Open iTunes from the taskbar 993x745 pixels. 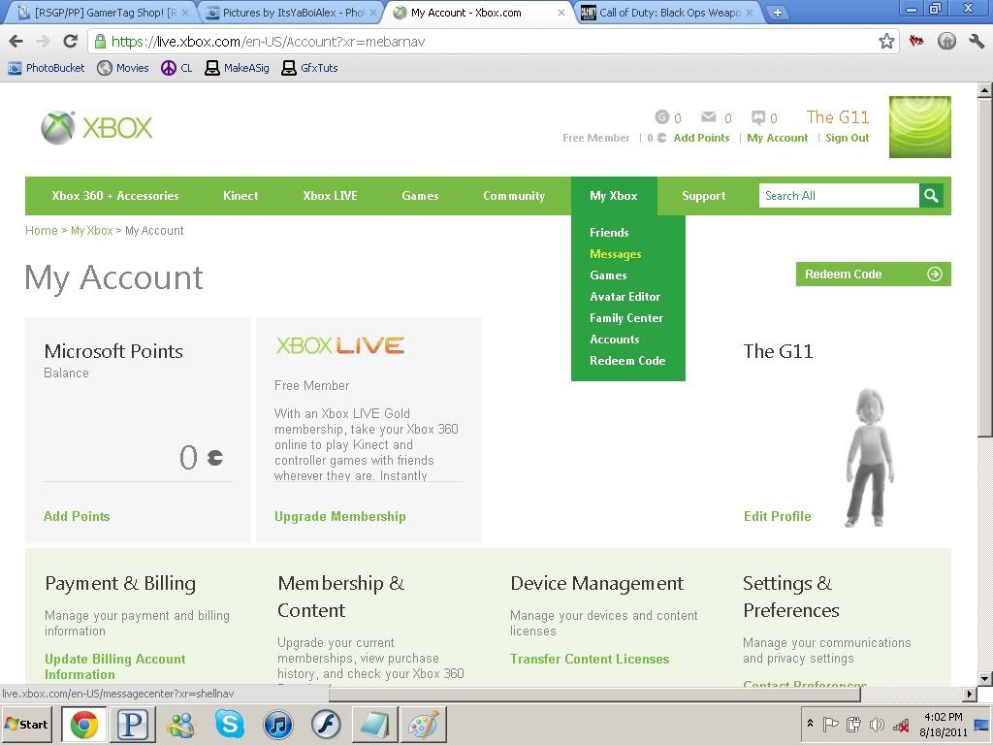click(x=278, y=724)
